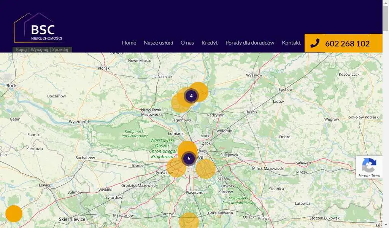
Task: Click the 'Kupuj' word under the logo
Action: (21, 50)
